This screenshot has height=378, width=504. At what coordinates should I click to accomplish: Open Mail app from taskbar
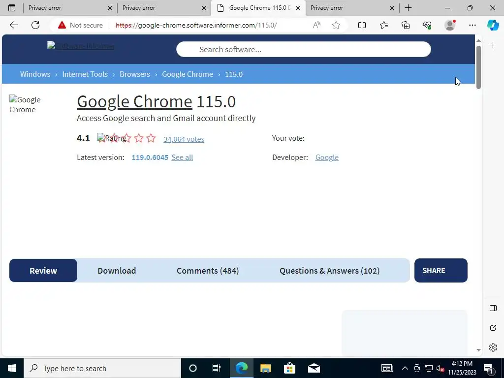click(314, 368)
